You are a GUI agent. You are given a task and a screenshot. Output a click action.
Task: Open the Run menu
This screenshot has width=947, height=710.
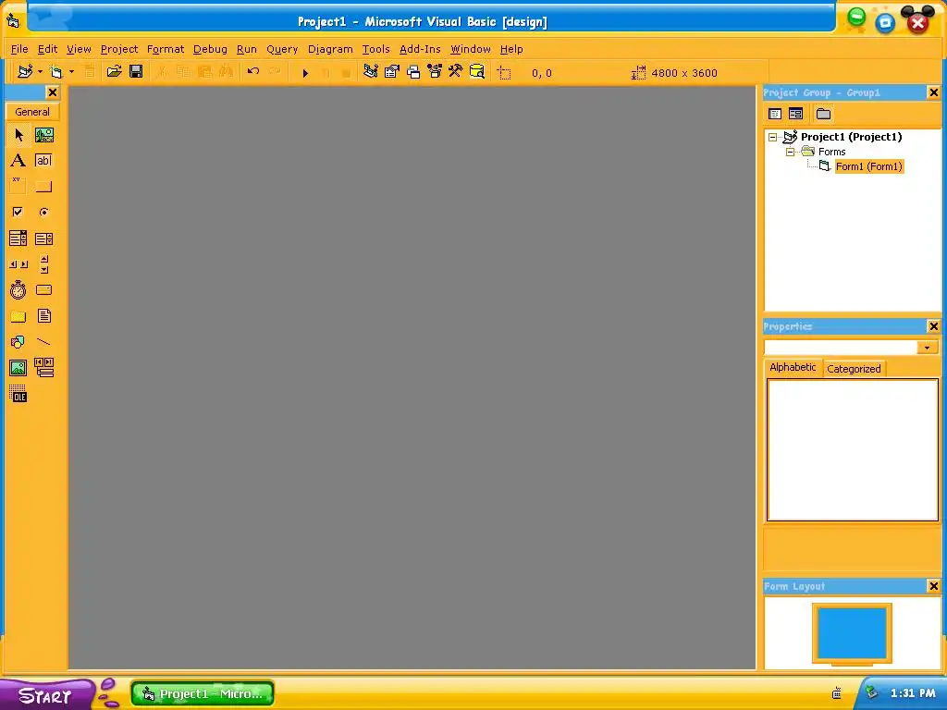[x=246, y=49]
